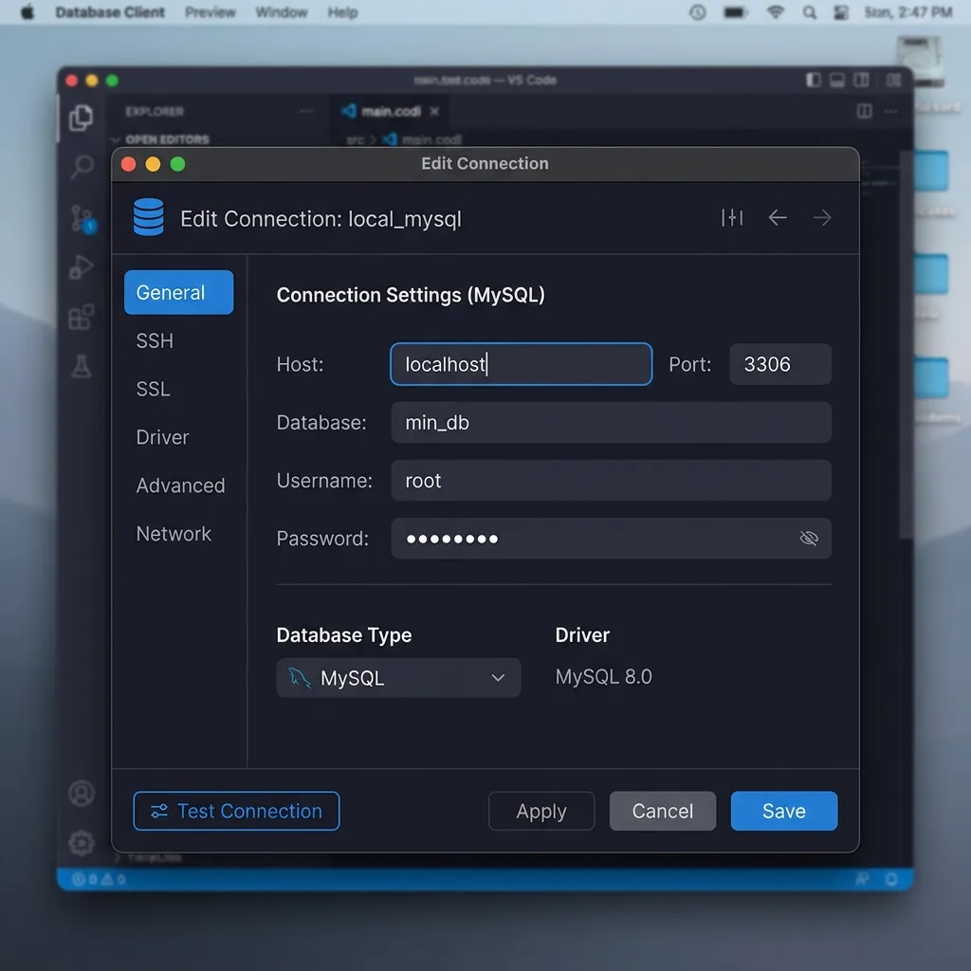Select the main.codl editor tab

(x=389, y=111)
